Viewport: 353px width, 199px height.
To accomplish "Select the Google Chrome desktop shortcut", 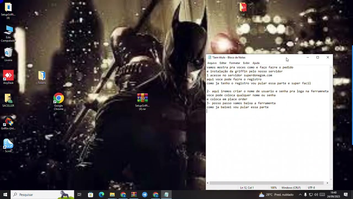I will pyautogui.click(x=58, y=102).
